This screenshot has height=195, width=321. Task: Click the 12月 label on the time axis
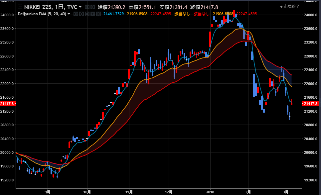(169, 192)
